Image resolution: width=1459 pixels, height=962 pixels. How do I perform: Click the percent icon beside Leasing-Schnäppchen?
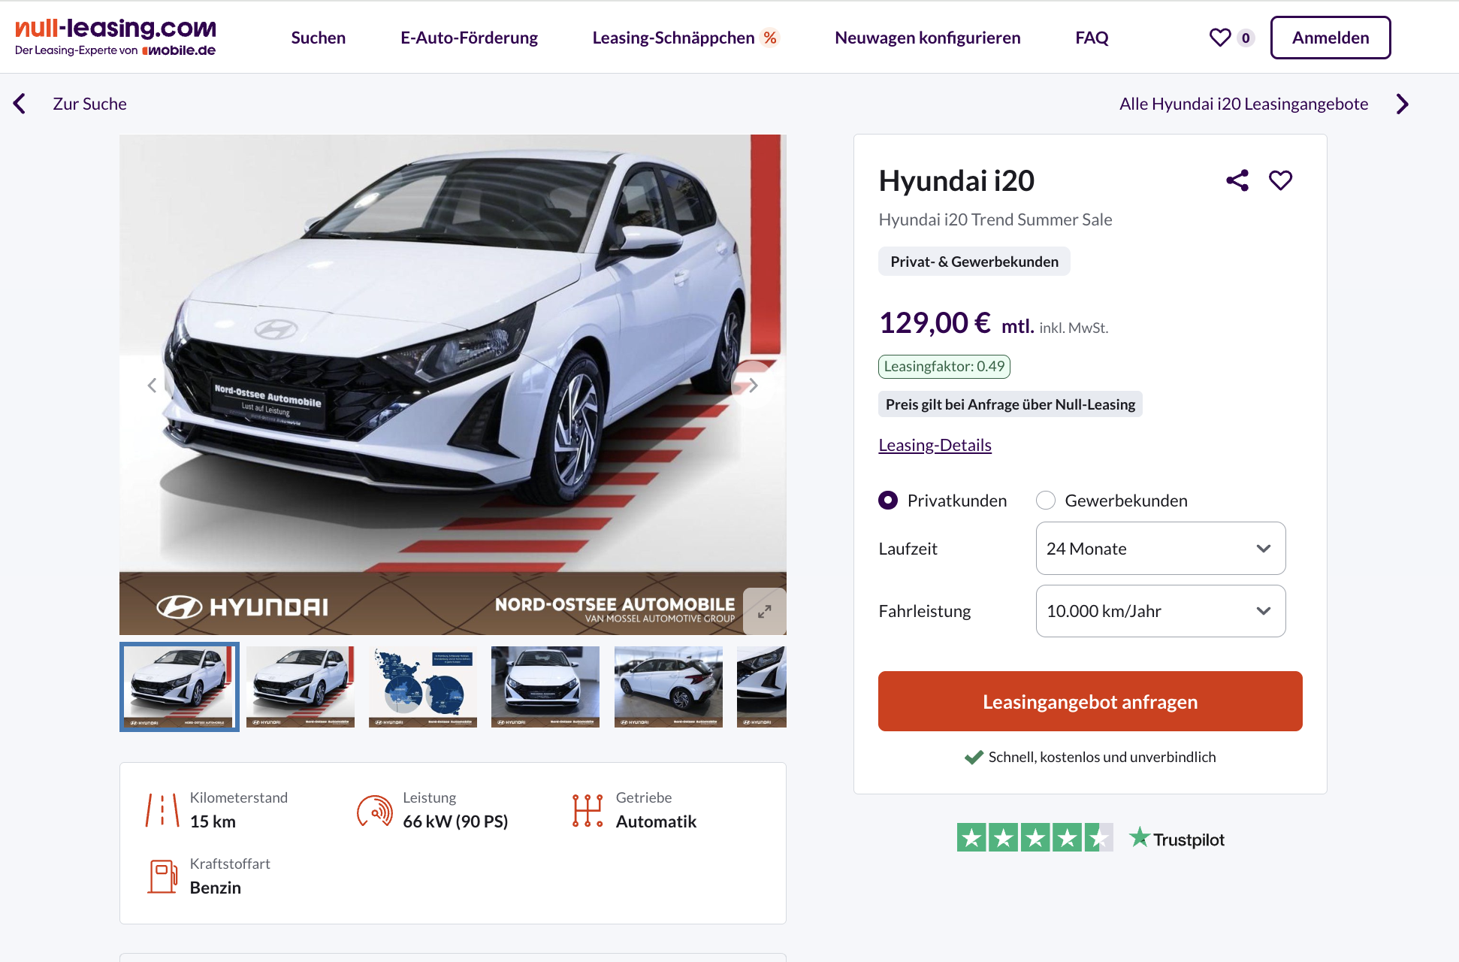coord(770,38)
